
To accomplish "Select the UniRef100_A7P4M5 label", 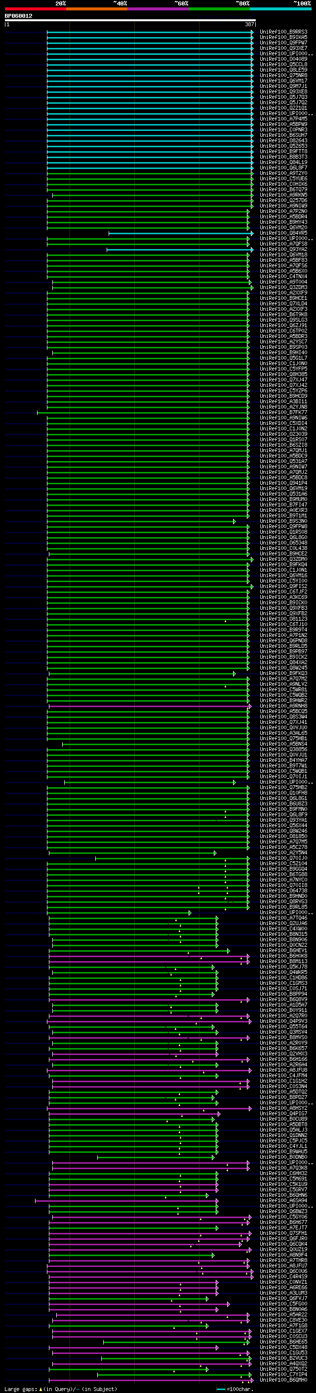I will tap(283, 119).
